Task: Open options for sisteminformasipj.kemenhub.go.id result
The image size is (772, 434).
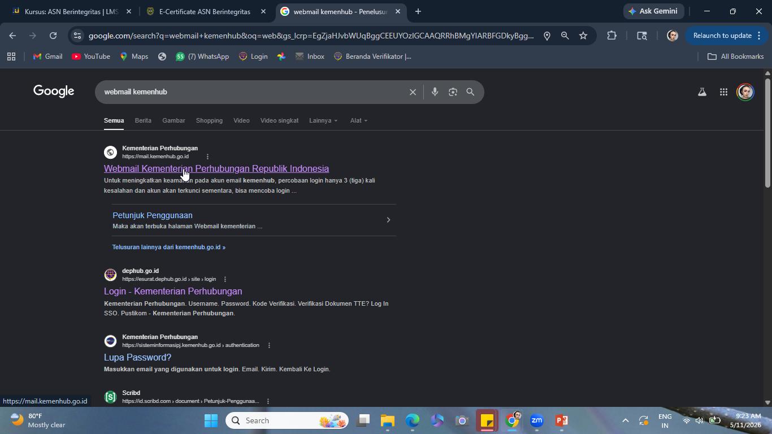Action: pyautogui.click(x=269, y=345)
